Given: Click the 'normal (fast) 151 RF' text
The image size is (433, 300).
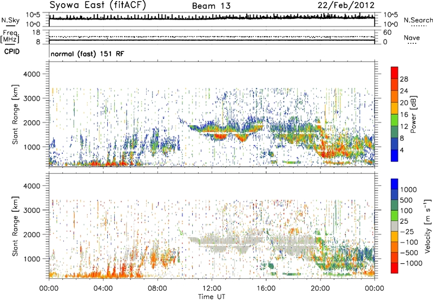Looking at the screenshot, I should [x=87, y=54].
